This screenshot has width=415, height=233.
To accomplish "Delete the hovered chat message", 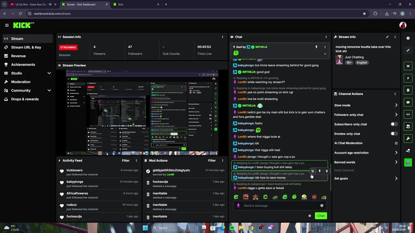I will tap(327, 171).
